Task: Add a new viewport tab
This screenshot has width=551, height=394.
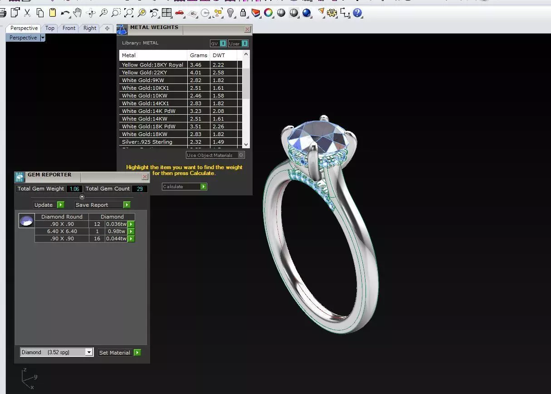Action: coord(107,28)
